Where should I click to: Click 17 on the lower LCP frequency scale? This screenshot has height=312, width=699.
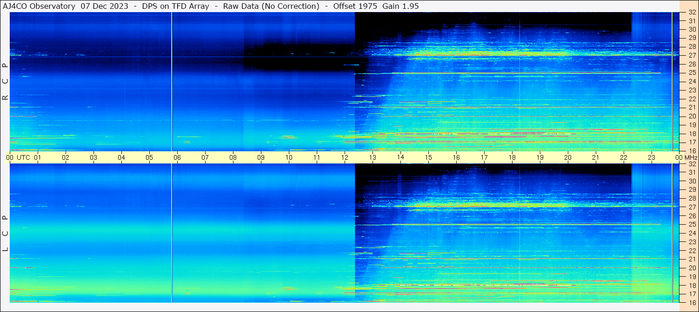point(692,294)
